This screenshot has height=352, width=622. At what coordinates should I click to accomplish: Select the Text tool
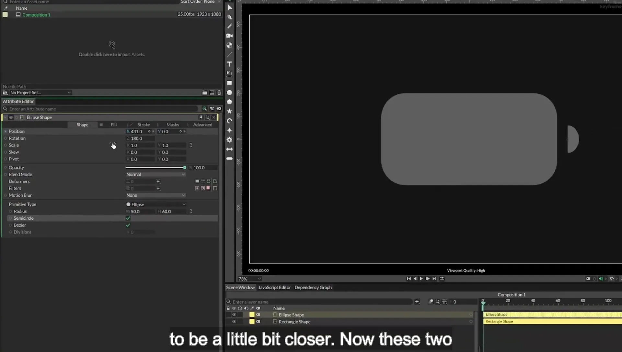click(x=229, y=64)
